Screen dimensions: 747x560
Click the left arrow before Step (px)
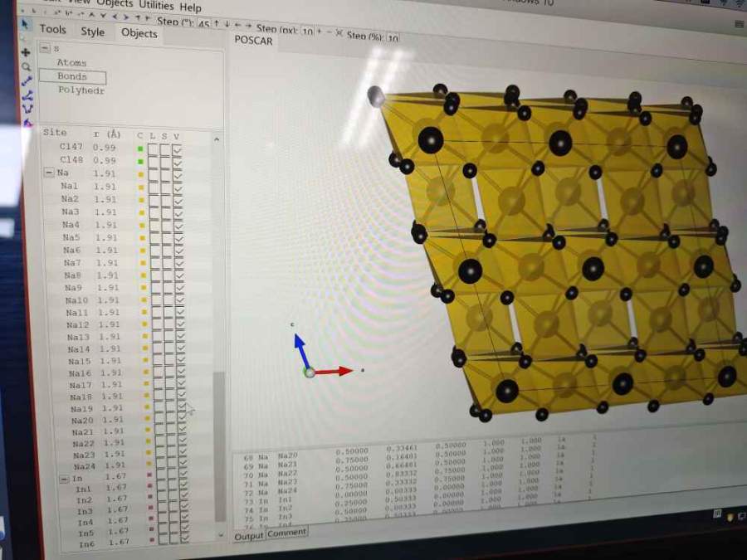237,24
